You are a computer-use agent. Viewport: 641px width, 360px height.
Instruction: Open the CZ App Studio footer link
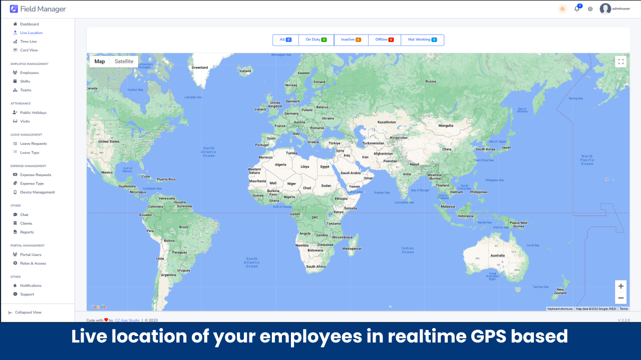coord(127,320)
